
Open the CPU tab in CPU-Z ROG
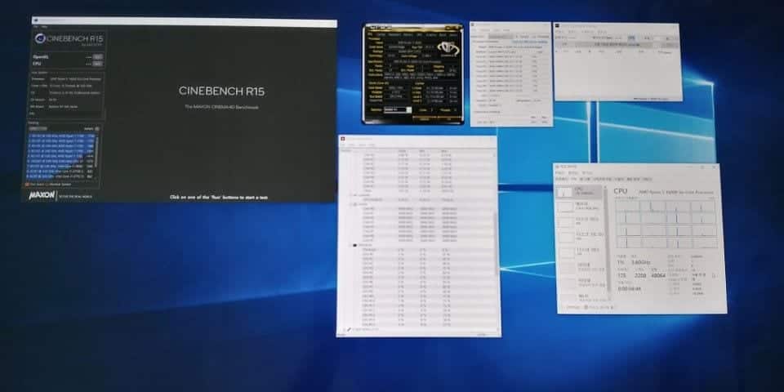point(370,34)
